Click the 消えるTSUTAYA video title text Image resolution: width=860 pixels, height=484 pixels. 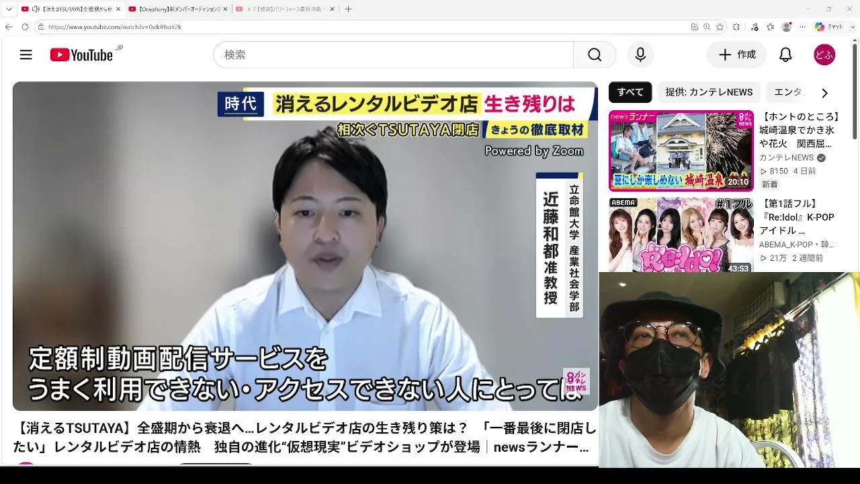pyautogui.click(x=304, y=438)
